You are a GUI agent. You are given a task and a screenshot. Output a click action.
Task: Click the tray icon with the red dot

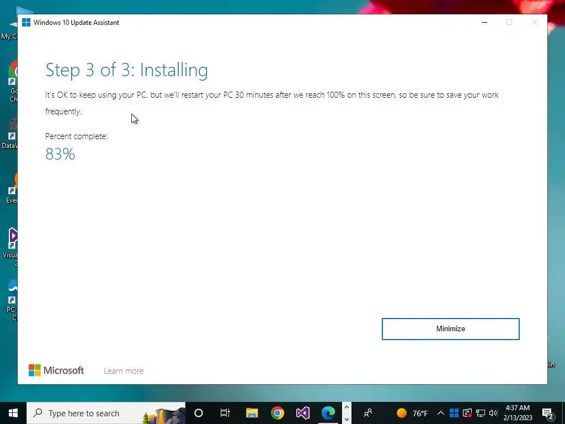pyautogui.click(x=467, y=413)
